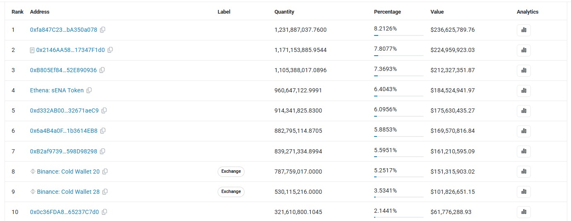The image size is (571, 221).
Task: Copy Binance: Cold Wallet 20 address
Action: [x=105, y=172]
